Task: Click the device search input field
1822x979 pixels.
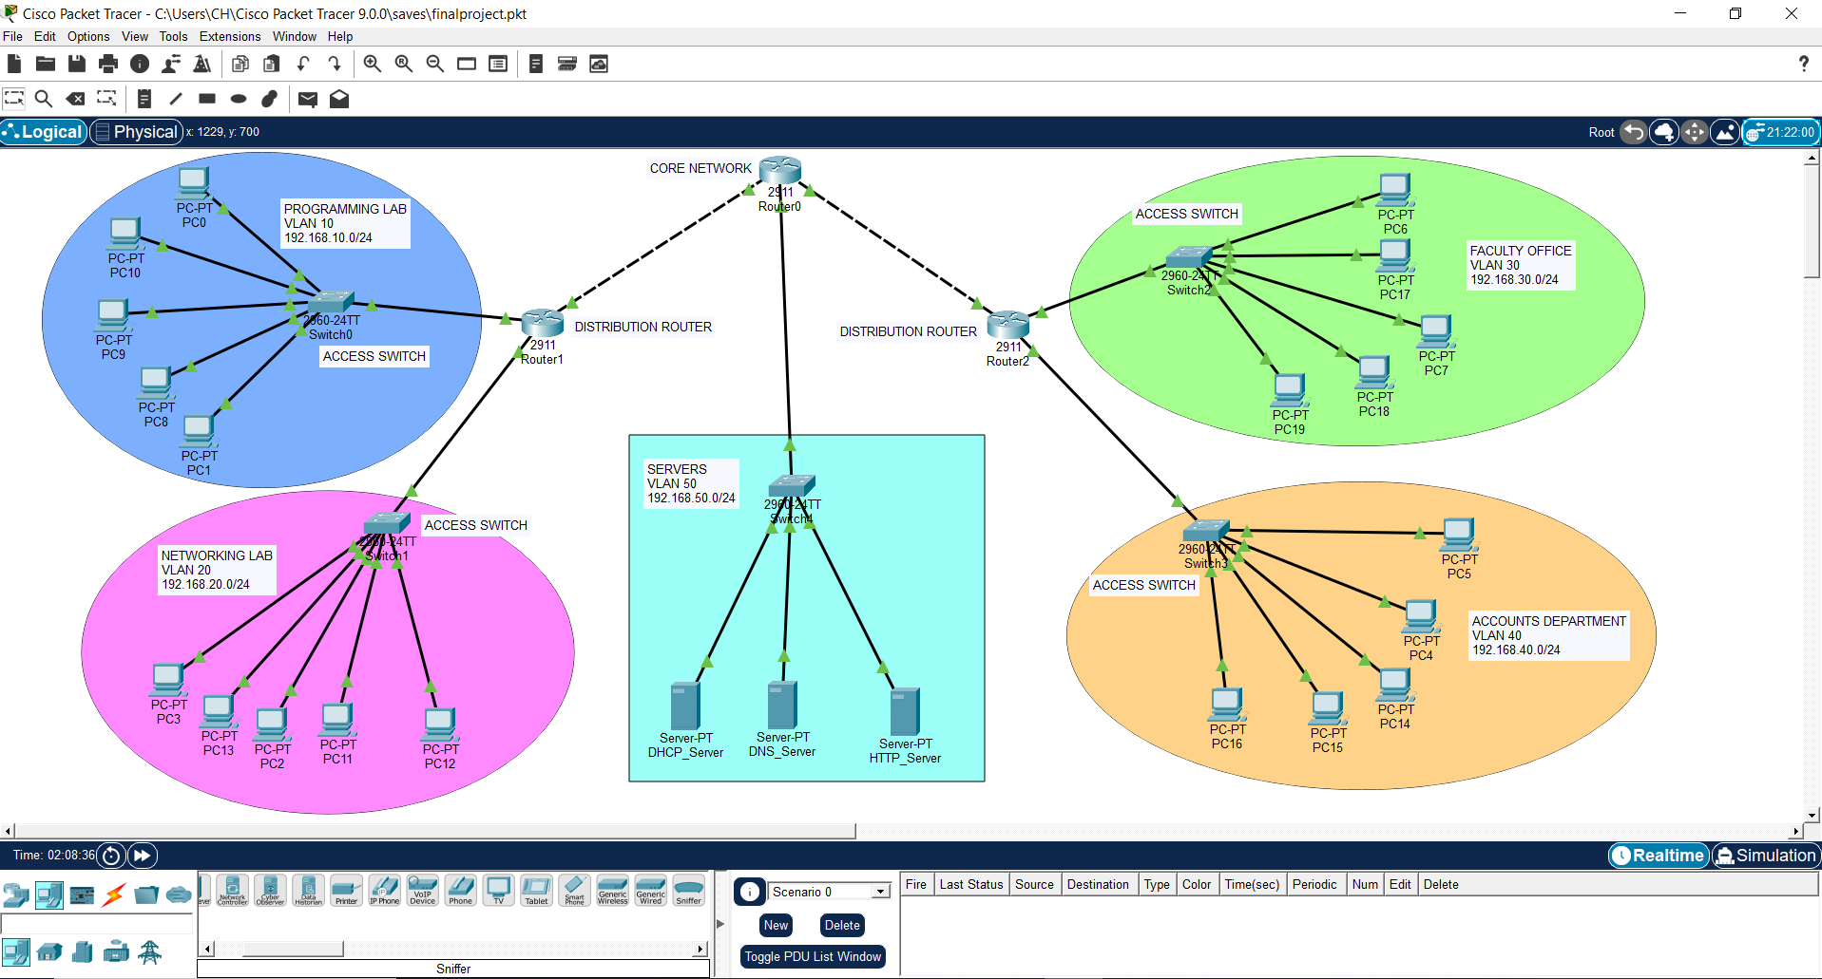Action: pyautogui.click(x=98, y=924)
